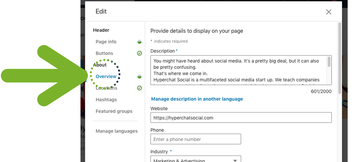364x162 pixels.
Task: Click the Industry field label
Action: (159, 152)
